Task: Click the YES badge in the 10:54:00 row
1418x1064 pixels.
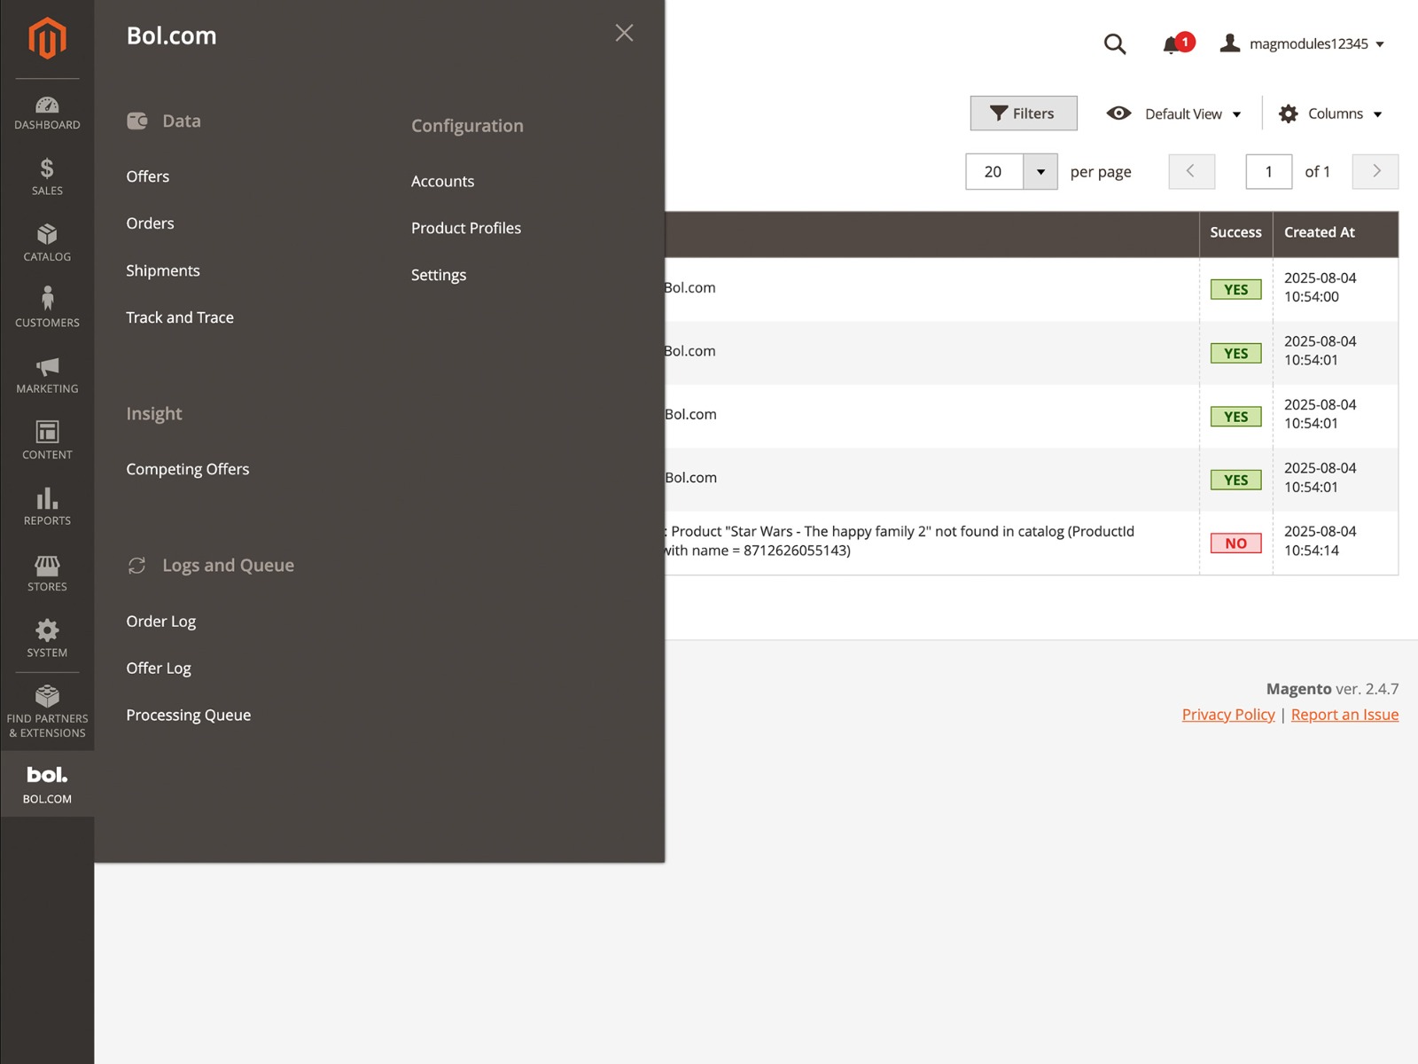Action: pos(1236,289)
